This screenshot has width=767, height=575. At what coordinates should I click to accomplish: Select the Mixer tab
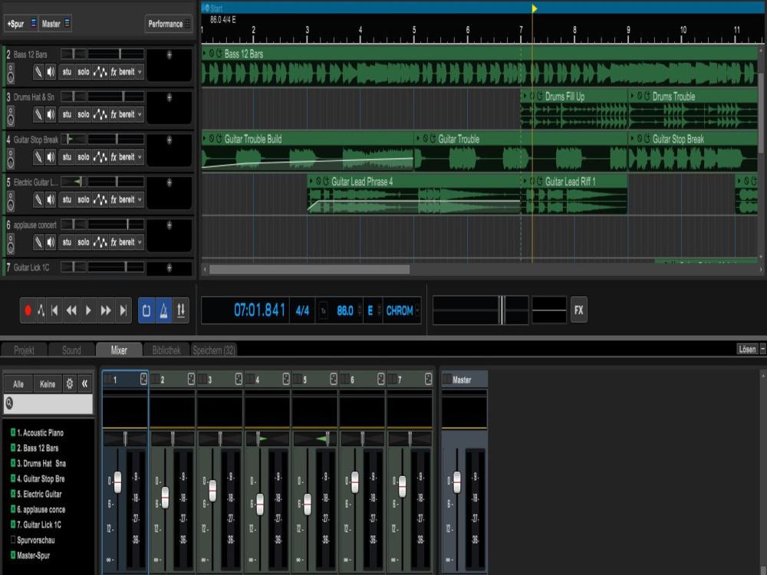[x=119, y=350]
